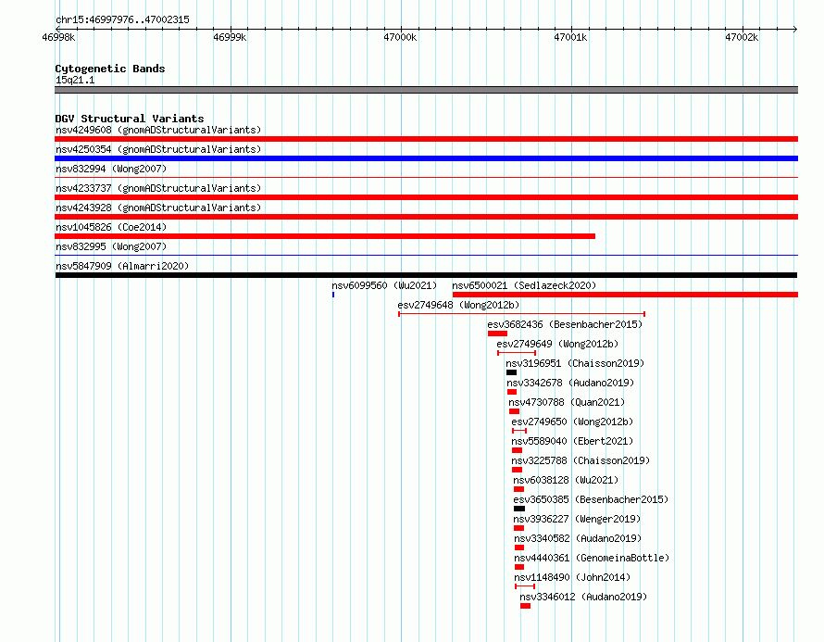The width and height of the screenshot is (824, 642).
Task: Click the nsv3340582 Audano2019 red block
Action: pyautogui.click(x=519, y=548)
